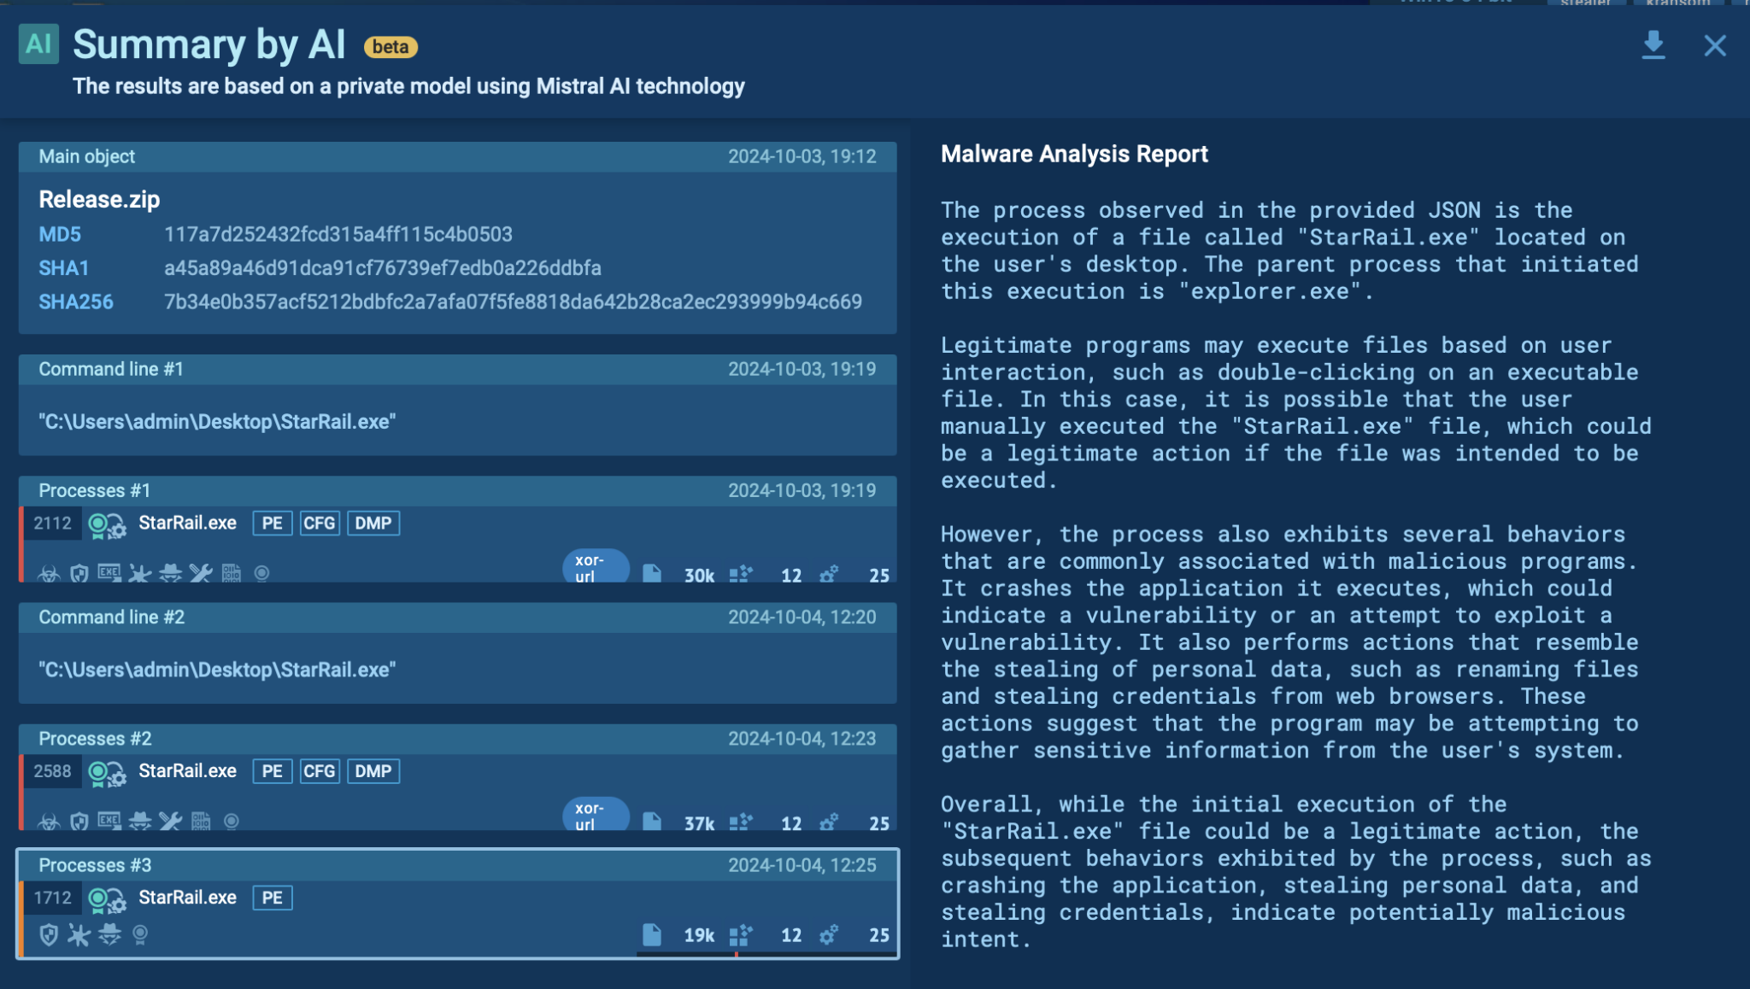Click the files count icon in Processes #3

tap(652, 935)
